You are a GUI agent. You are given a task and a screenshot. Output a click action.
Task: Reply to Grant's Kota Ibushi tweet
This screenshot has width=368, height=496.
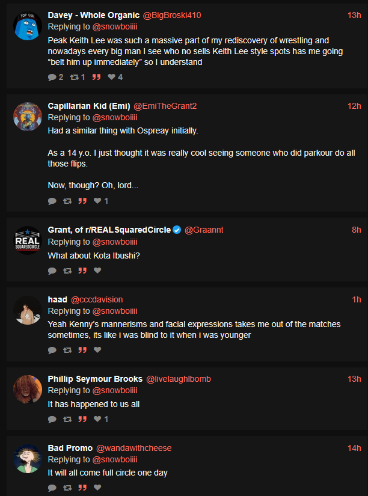point(52,271)
